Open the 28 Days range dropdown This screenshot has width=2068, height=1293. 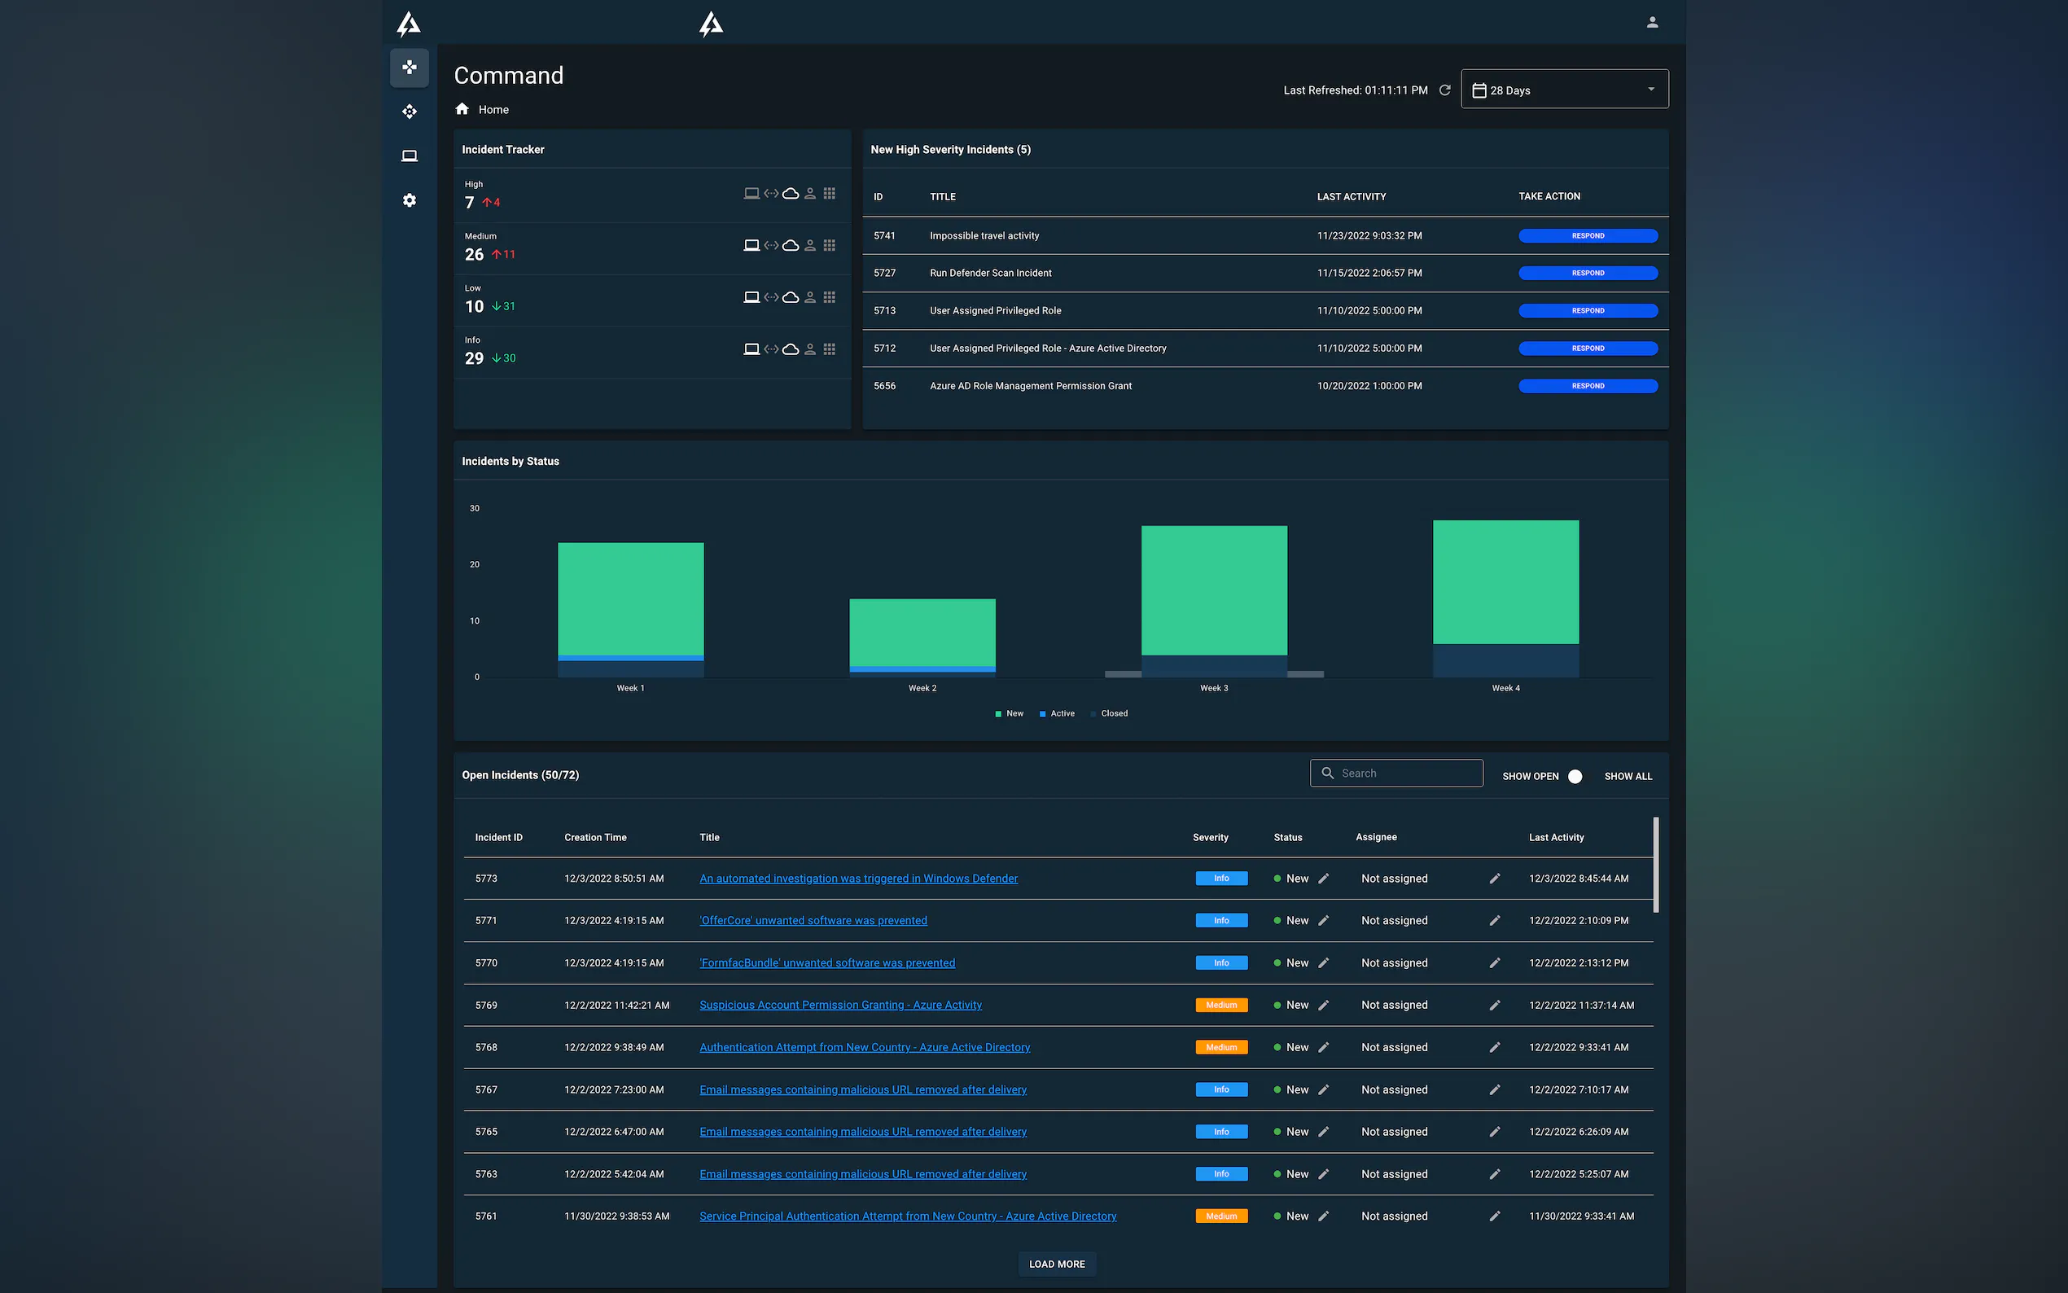1563,90
